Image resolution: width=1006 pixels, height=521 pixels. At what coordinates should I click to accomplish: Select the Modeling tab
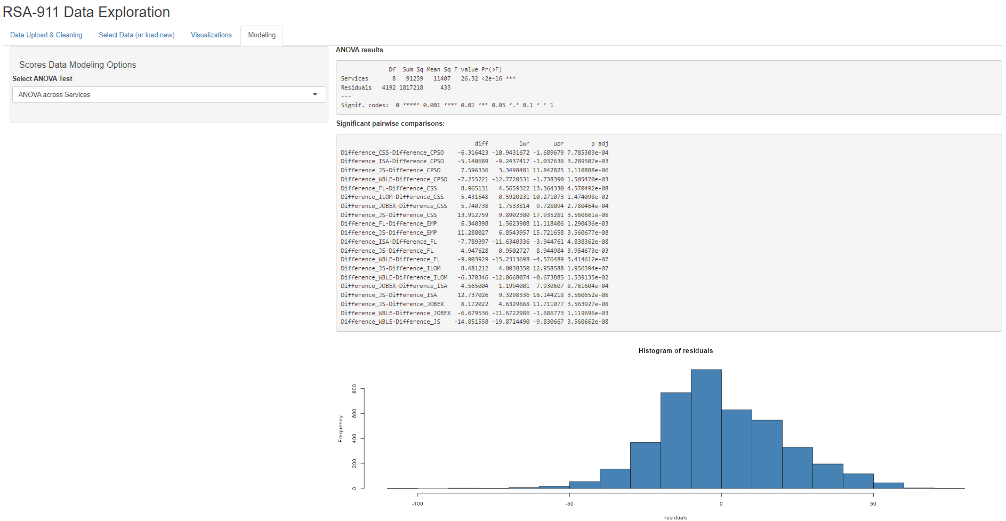pos(262,35)
